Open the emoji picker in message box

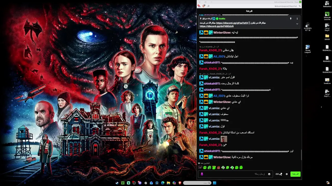point(269,174)
